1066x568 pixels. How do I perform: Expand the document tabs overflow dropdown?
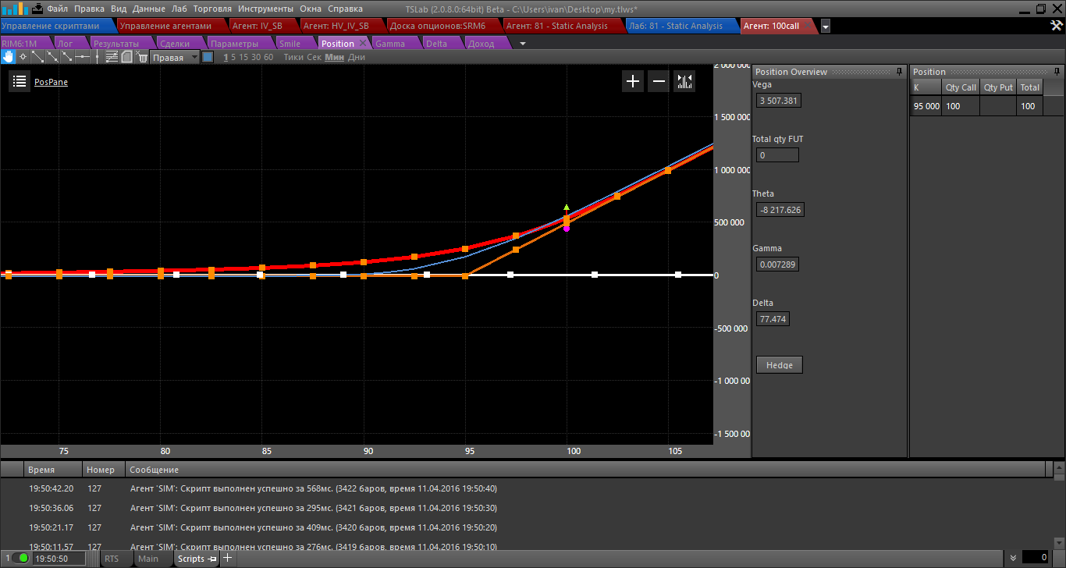pos(826,26)
